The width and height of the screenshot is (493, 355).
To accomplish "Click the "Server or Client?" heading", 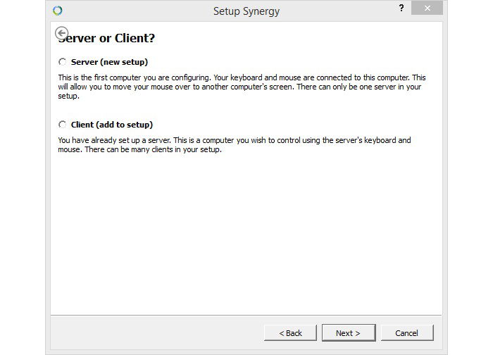I will pyautogui.click(x=106, y=38).
